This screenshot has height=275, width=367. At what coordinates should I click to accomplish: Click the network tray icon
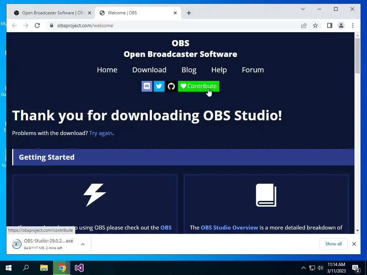[312, 268]
